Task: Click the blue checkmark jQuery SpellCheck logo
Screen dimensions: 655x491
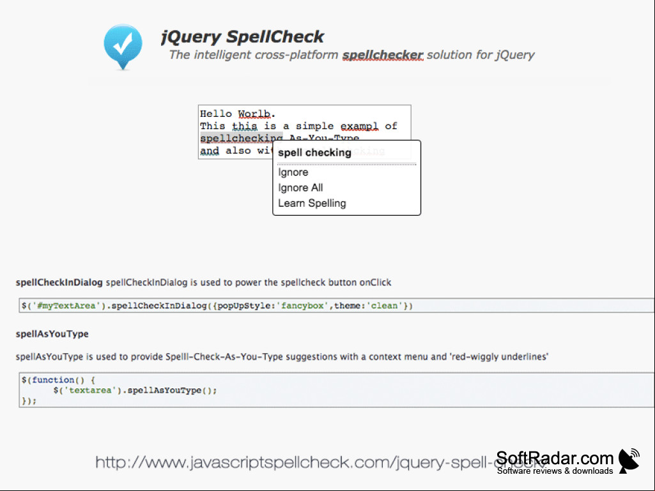Action: click(x=123, y=47)
